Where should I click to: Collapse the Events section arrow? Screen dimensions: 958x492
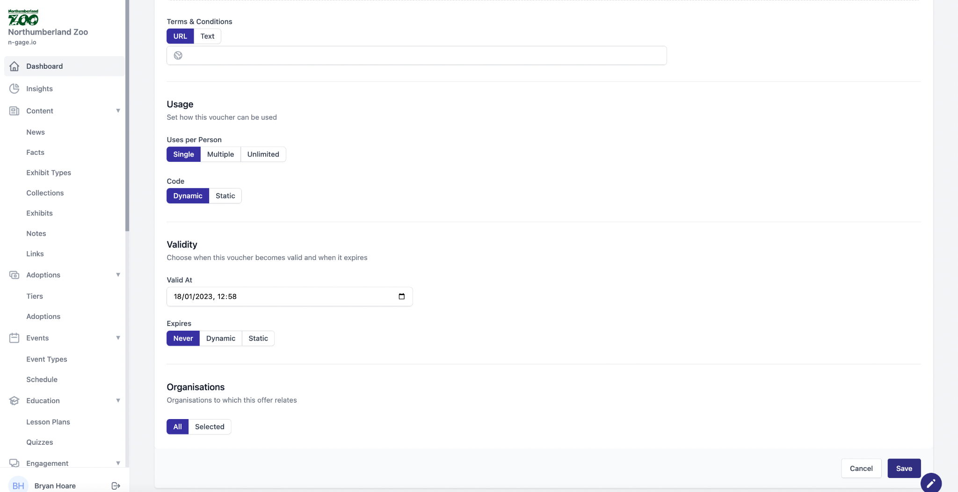tap(118, 338)
